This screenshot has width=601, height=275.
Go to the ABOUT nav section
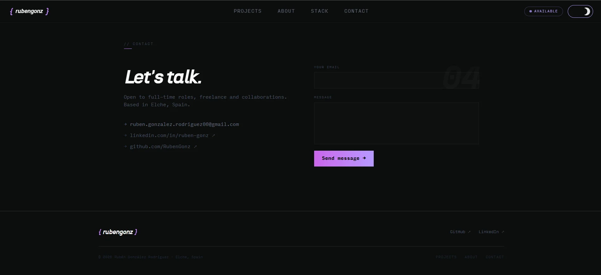tap(286, 11)
